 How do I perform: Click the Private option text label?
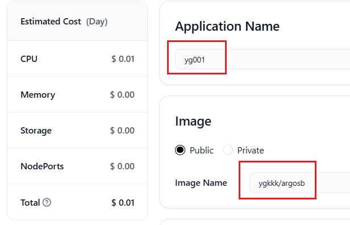251,150
